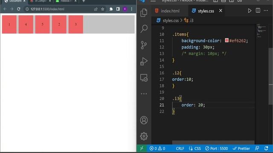Click the horizontal editor scrollbar
This screenshot has height=153, width=273.
[213, 143]
